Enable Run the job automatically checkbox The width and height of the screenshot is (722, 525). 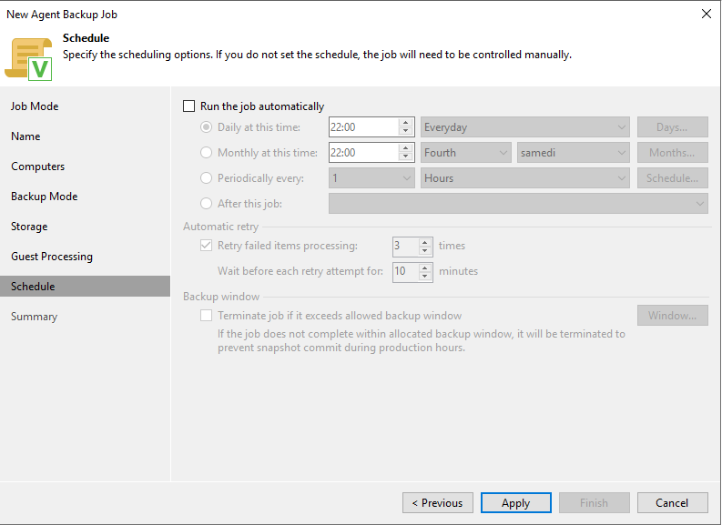189,106
